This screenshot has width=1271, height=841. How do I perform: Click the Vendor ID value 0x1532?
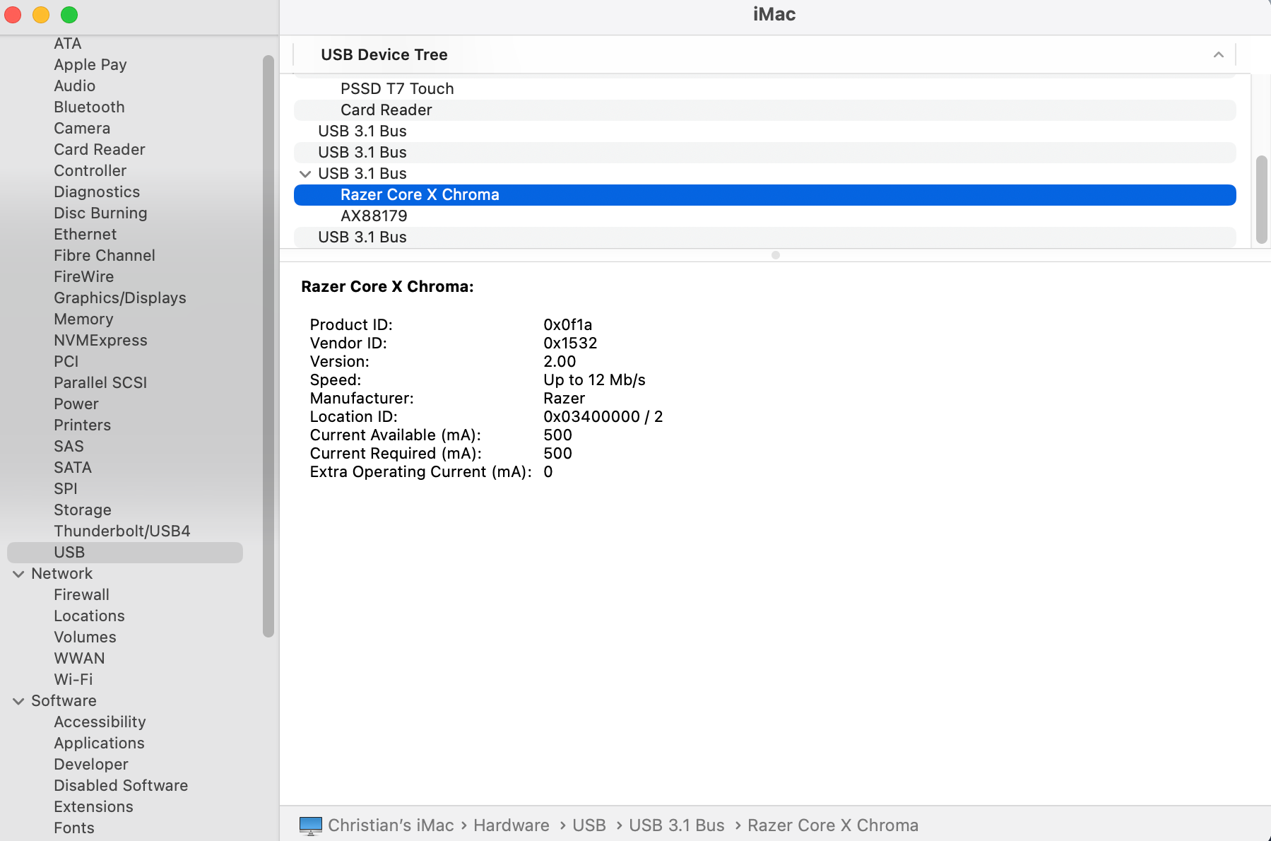click(x=570, y=343)
